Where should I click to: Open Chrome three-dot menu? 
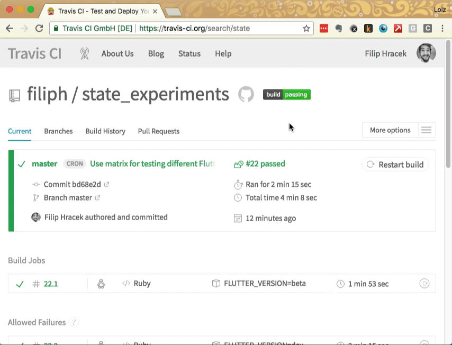[442, 28]
